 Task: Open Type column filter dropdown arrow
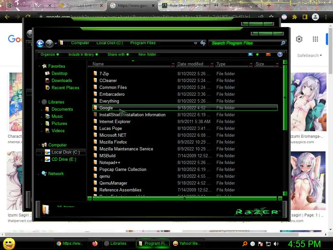[251, 64]
